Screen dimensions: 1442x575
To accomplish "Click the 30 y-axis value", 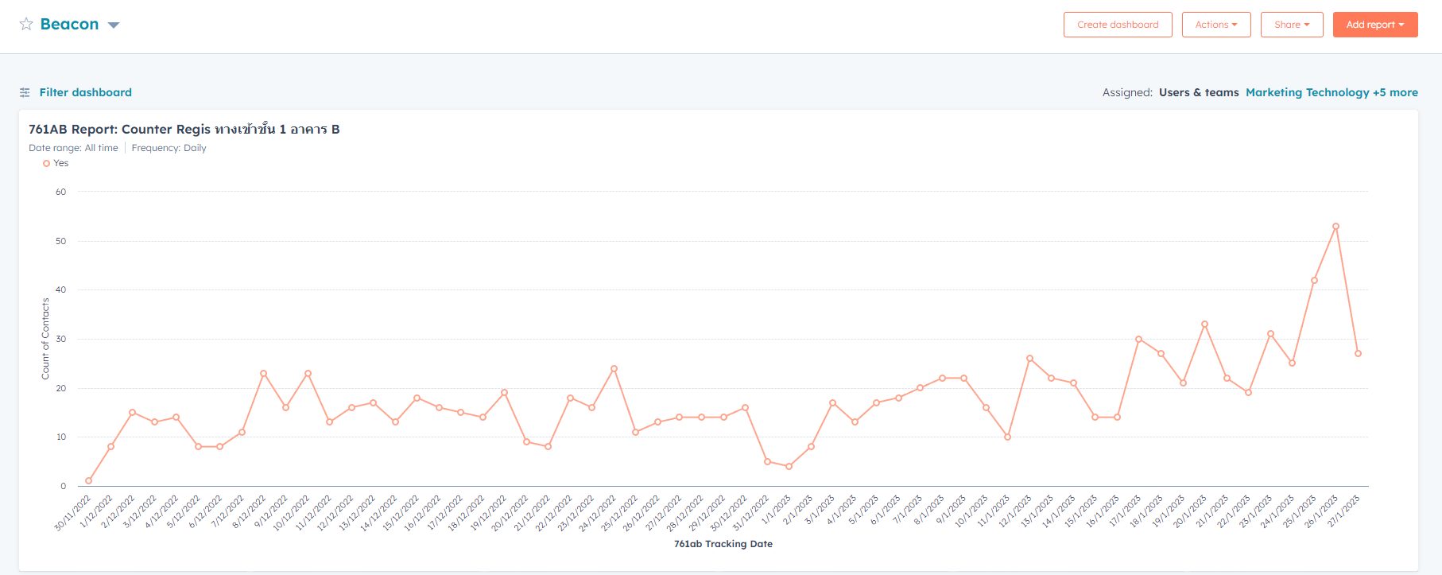I will coord(61,339).
